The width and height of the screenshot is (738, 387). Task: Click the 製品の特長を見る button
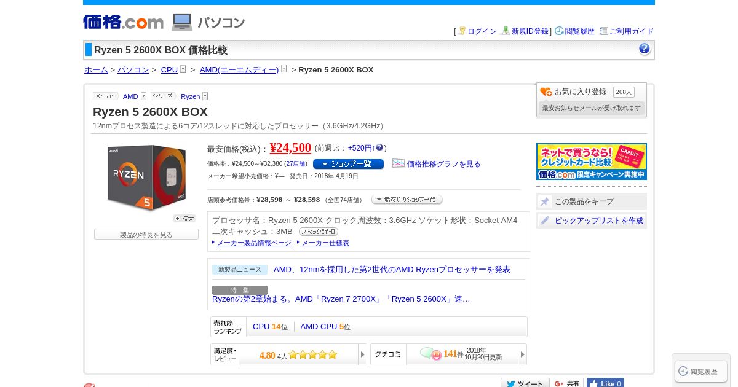146,235
